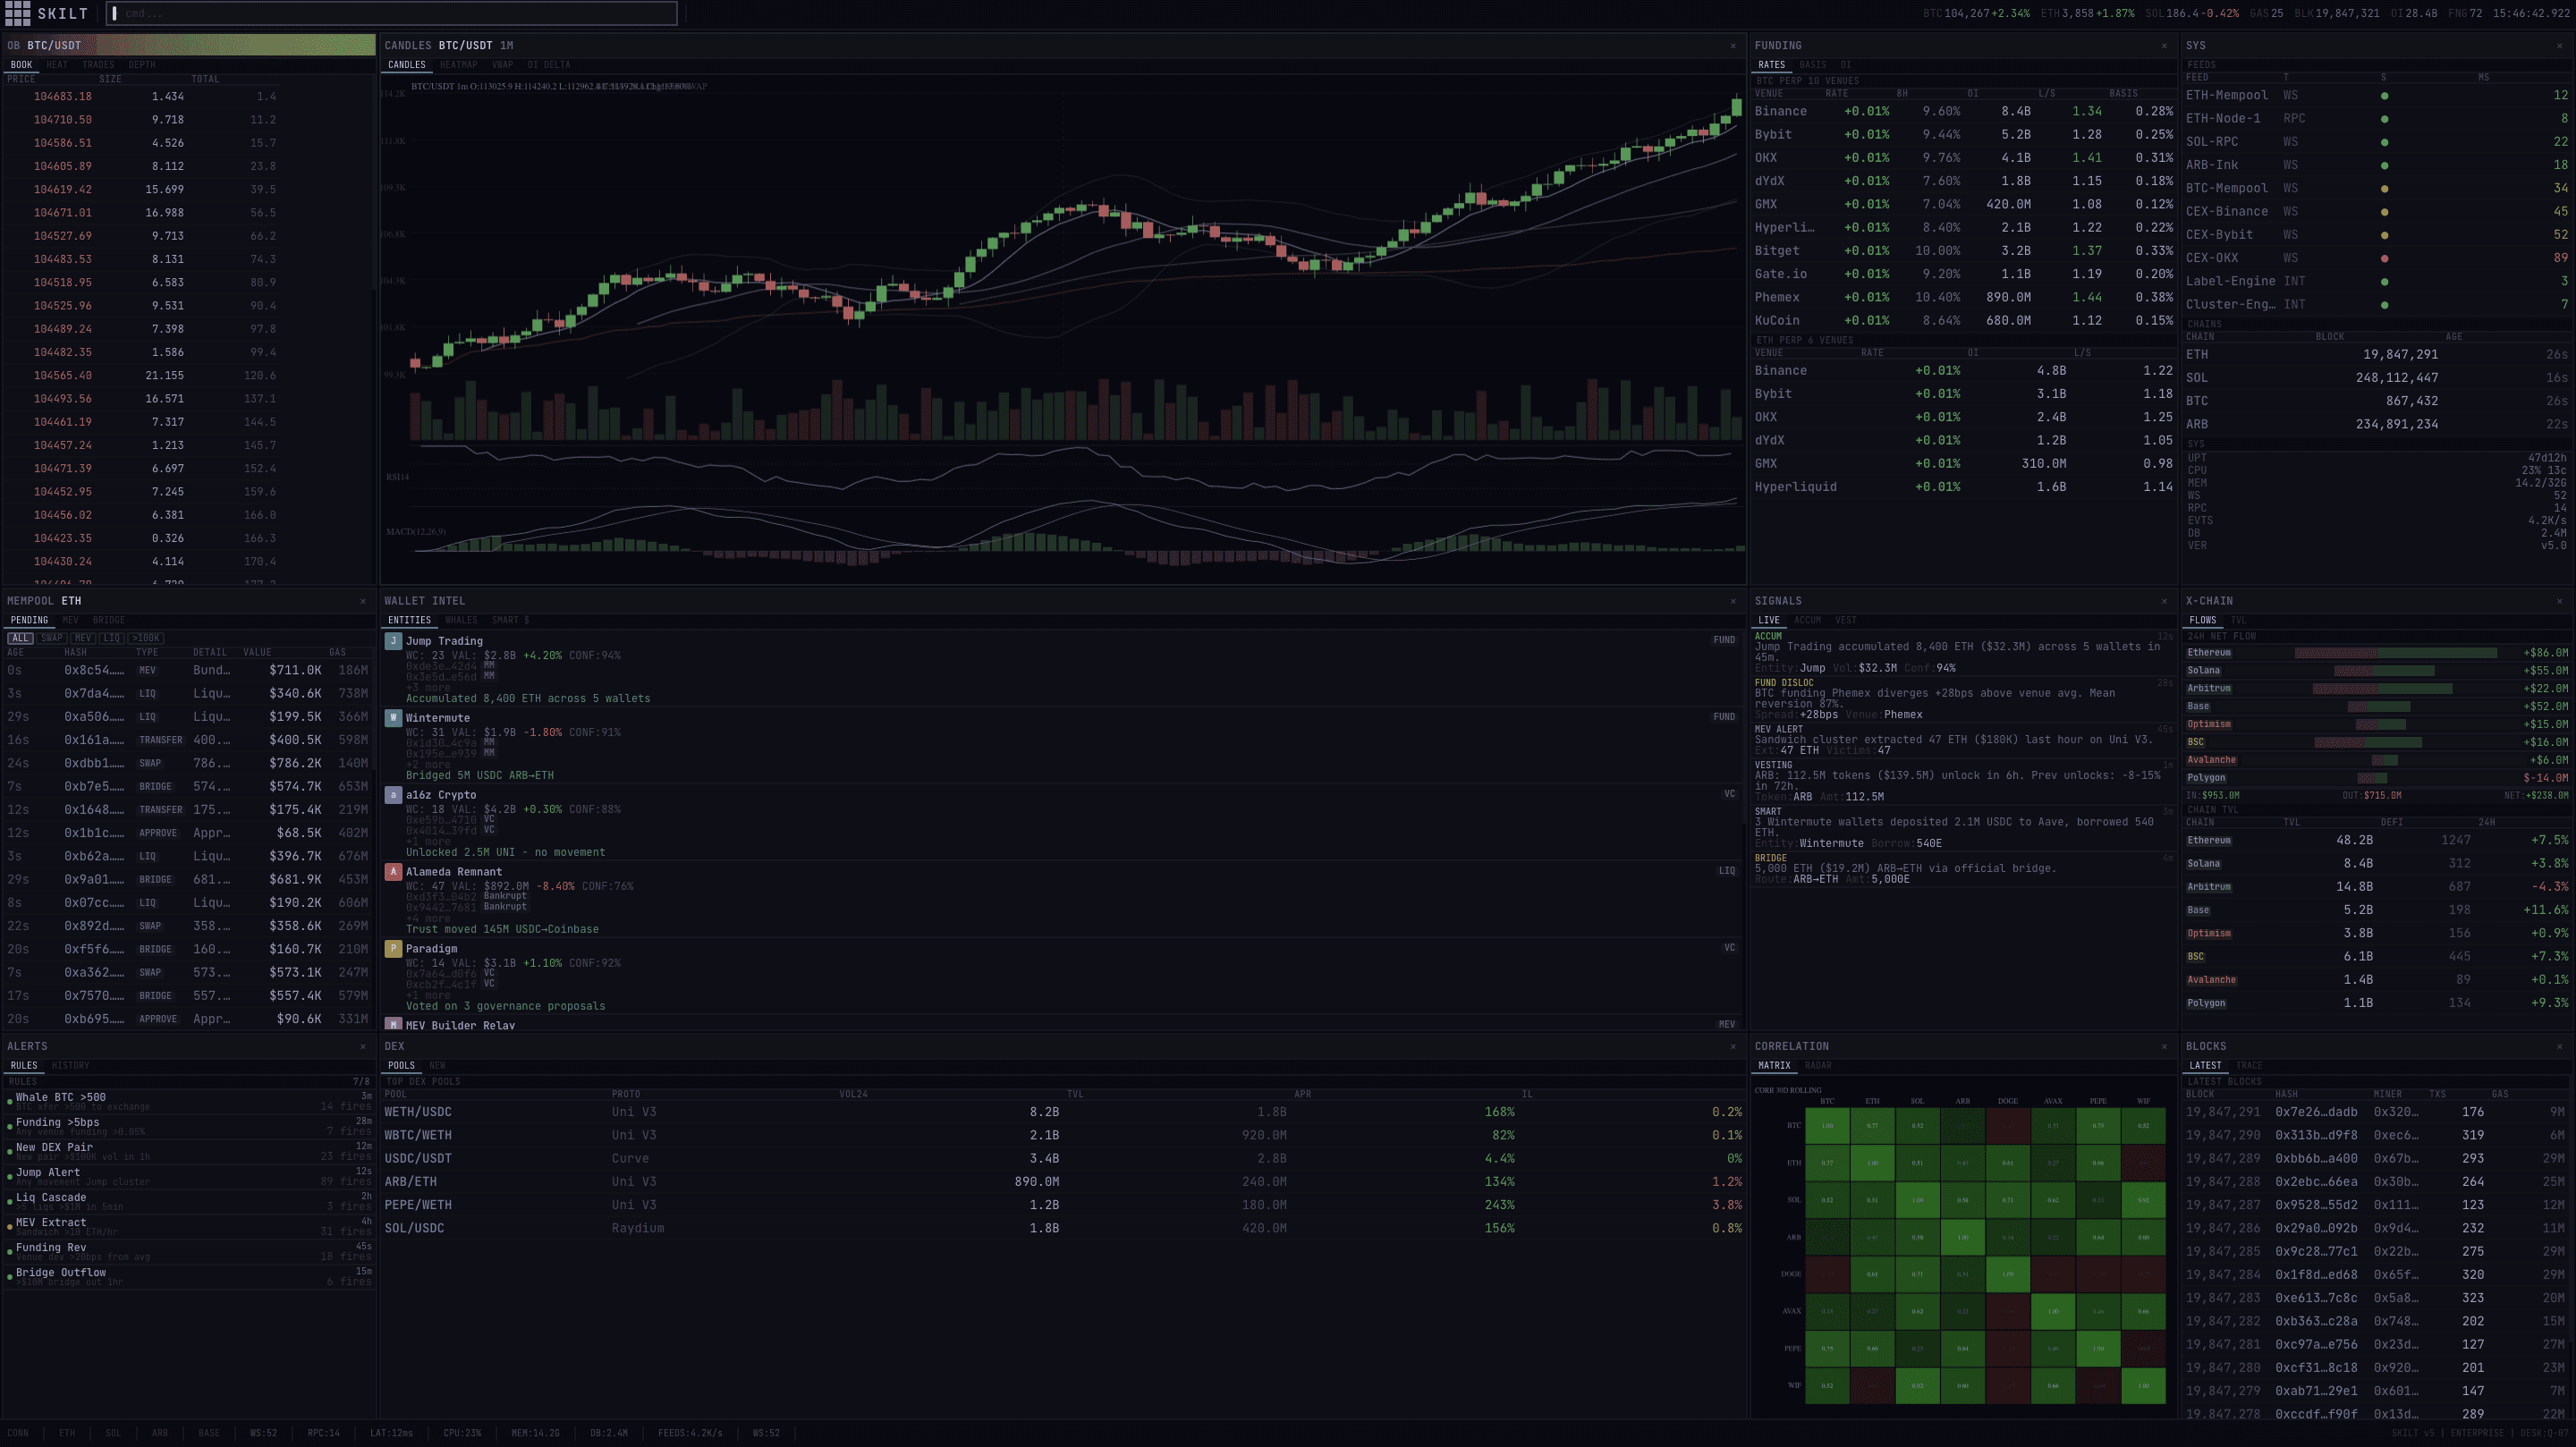Expand '+3 more' wallets under Jump Trading
Image resolution: width=2576 pixels, height=1447 pixels.
click(x=428, y=688)
